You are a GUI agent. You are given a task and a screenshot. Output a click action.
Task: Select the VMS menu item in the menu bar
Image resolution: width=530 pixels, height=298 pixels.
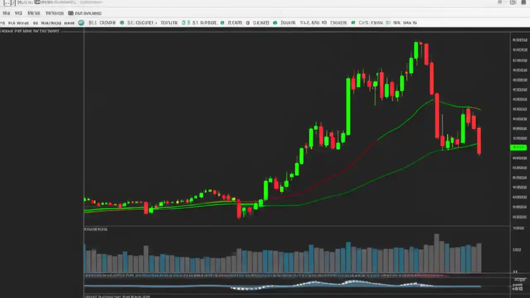(18, 13)
